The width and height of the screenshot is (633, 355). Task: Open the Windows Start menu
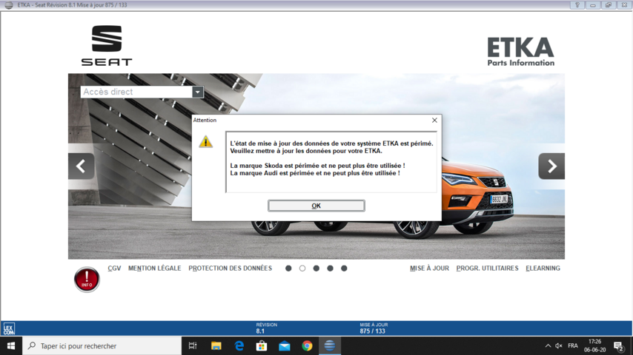click(11, 345)
